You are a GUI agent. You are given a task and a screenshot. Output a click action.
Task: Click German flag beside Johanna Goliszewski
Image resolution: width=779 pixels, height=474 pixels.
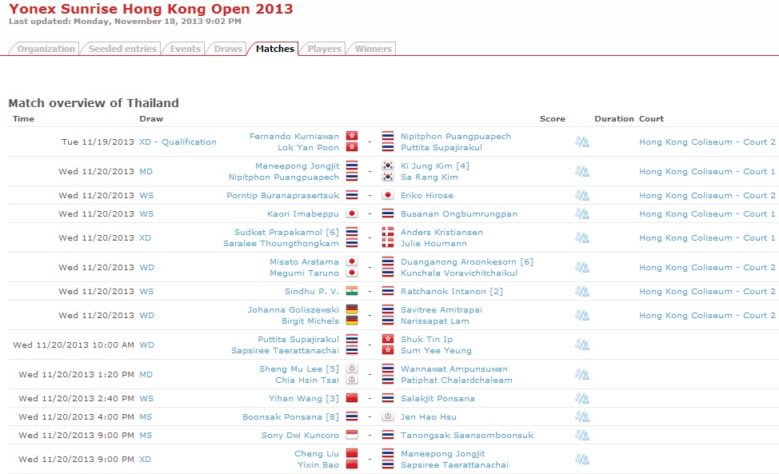(x=352, y=309)
